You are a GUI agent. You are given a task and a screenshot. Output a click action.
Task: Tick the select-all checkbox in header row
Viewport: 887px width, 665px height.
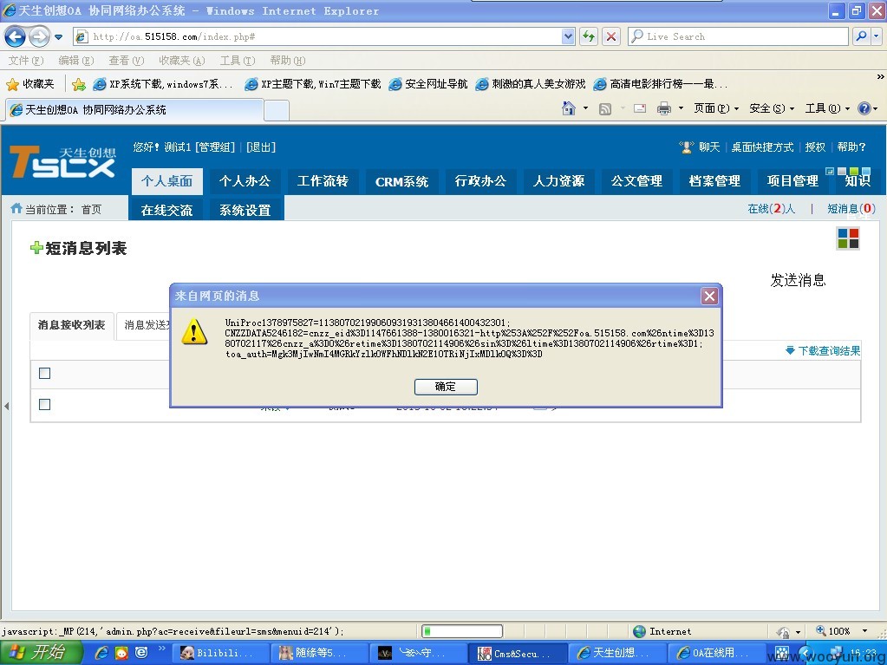coord(45,373)
